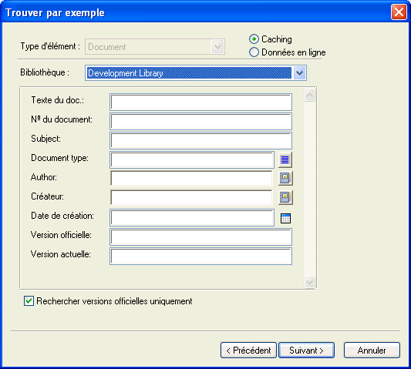Focus the Subject input field
The width and height of the screenshot is (411, 369).
point(200,141)
